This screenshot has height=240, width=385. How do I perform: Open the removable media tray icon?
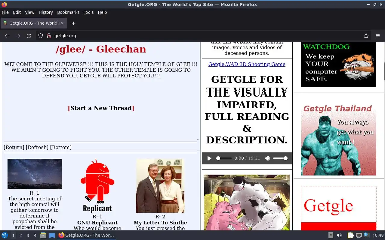331,235
